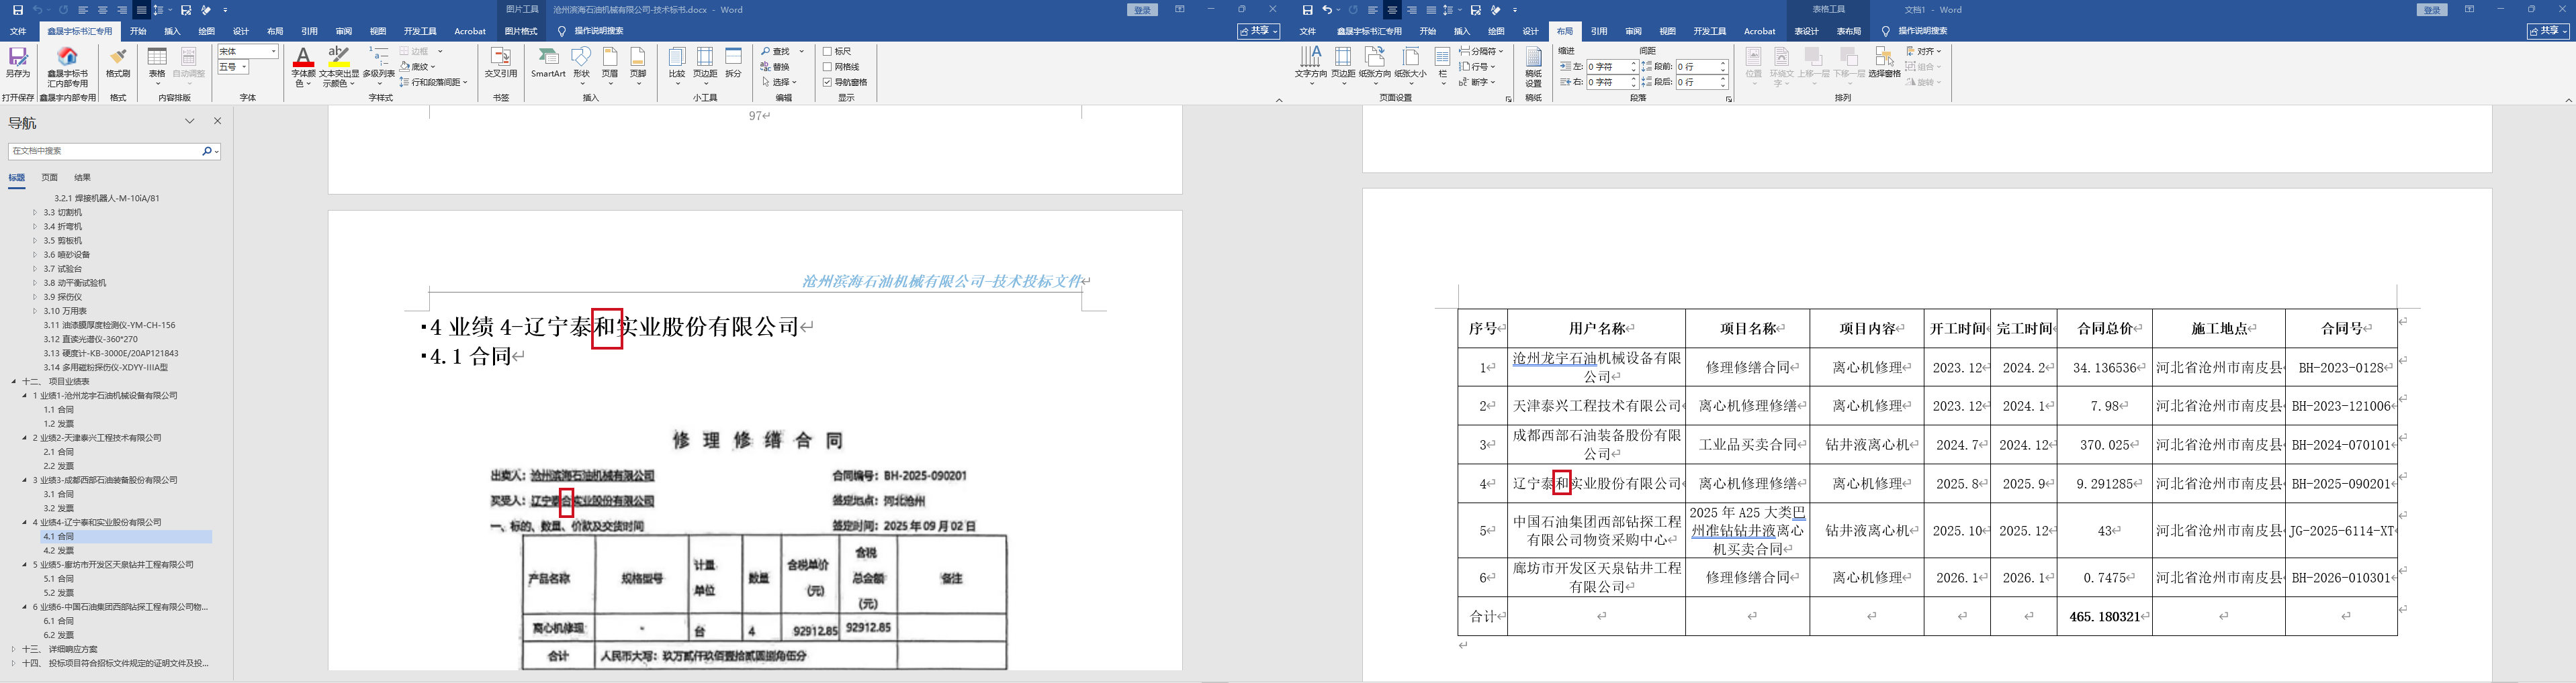This screenshot has width=2576, height=683.
Task: Click the 纸张大小 paper size icon
Action: (1410, 65)
